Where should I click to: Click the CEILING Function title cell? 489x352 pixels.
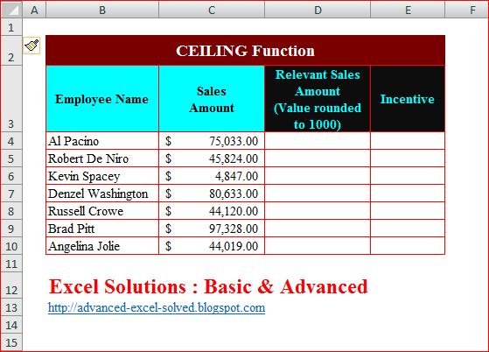coord(246,51)
